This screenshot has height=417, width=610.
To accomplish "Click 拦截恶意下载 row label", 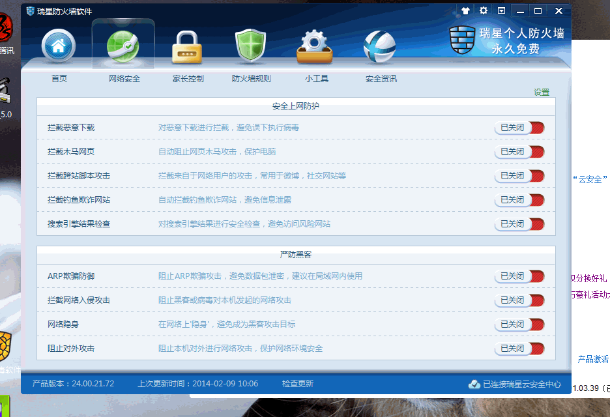I will (x=71, y=128).
